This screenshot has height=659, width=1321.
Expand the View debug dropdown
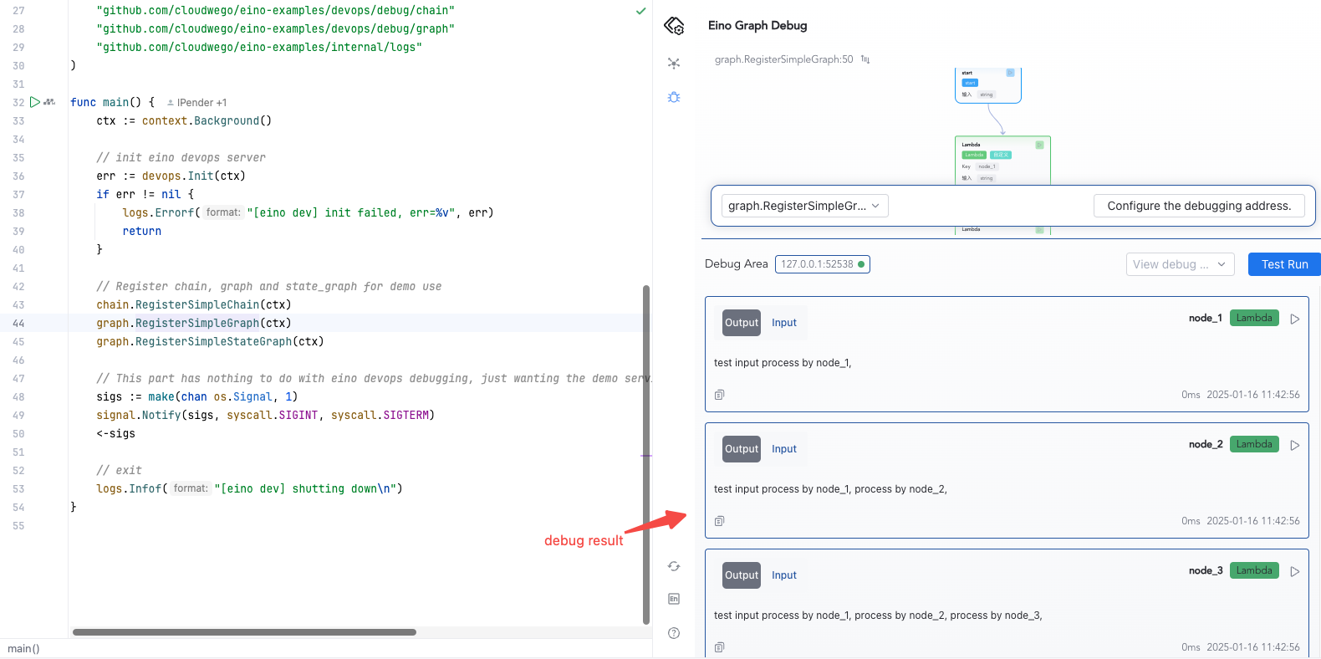click(1180, 264)
